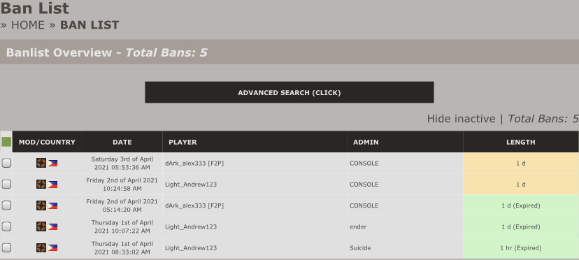Click Philippines flag for 10:24:58 AM ban

point(53,185)
